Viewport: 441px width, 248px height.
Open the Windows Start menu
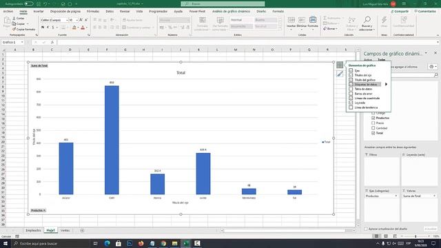(5, 243)
